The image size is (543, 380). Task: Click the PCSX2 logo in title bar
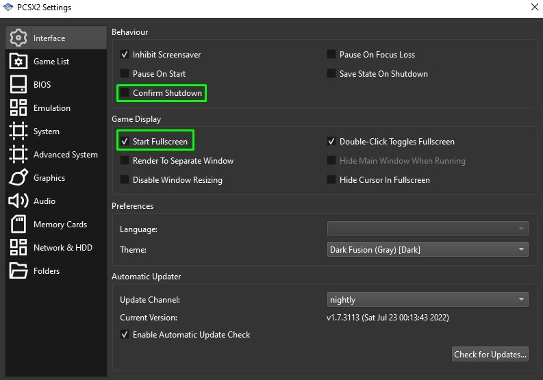coord(8,7)
